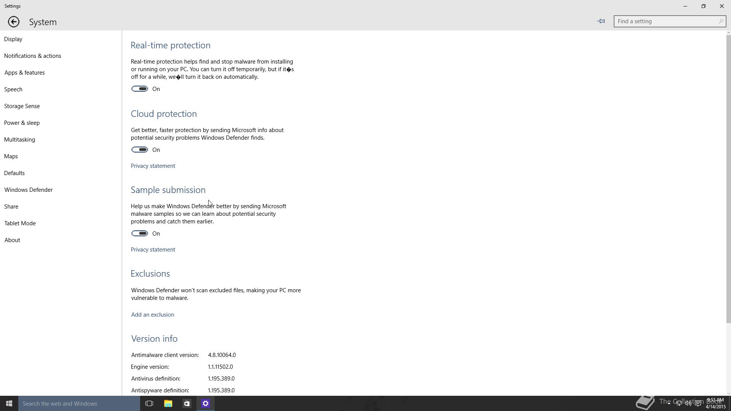The image size is (731, 411).
Task: Click the Version info heading
Action: pyautogui.click(x=154, y=339)
